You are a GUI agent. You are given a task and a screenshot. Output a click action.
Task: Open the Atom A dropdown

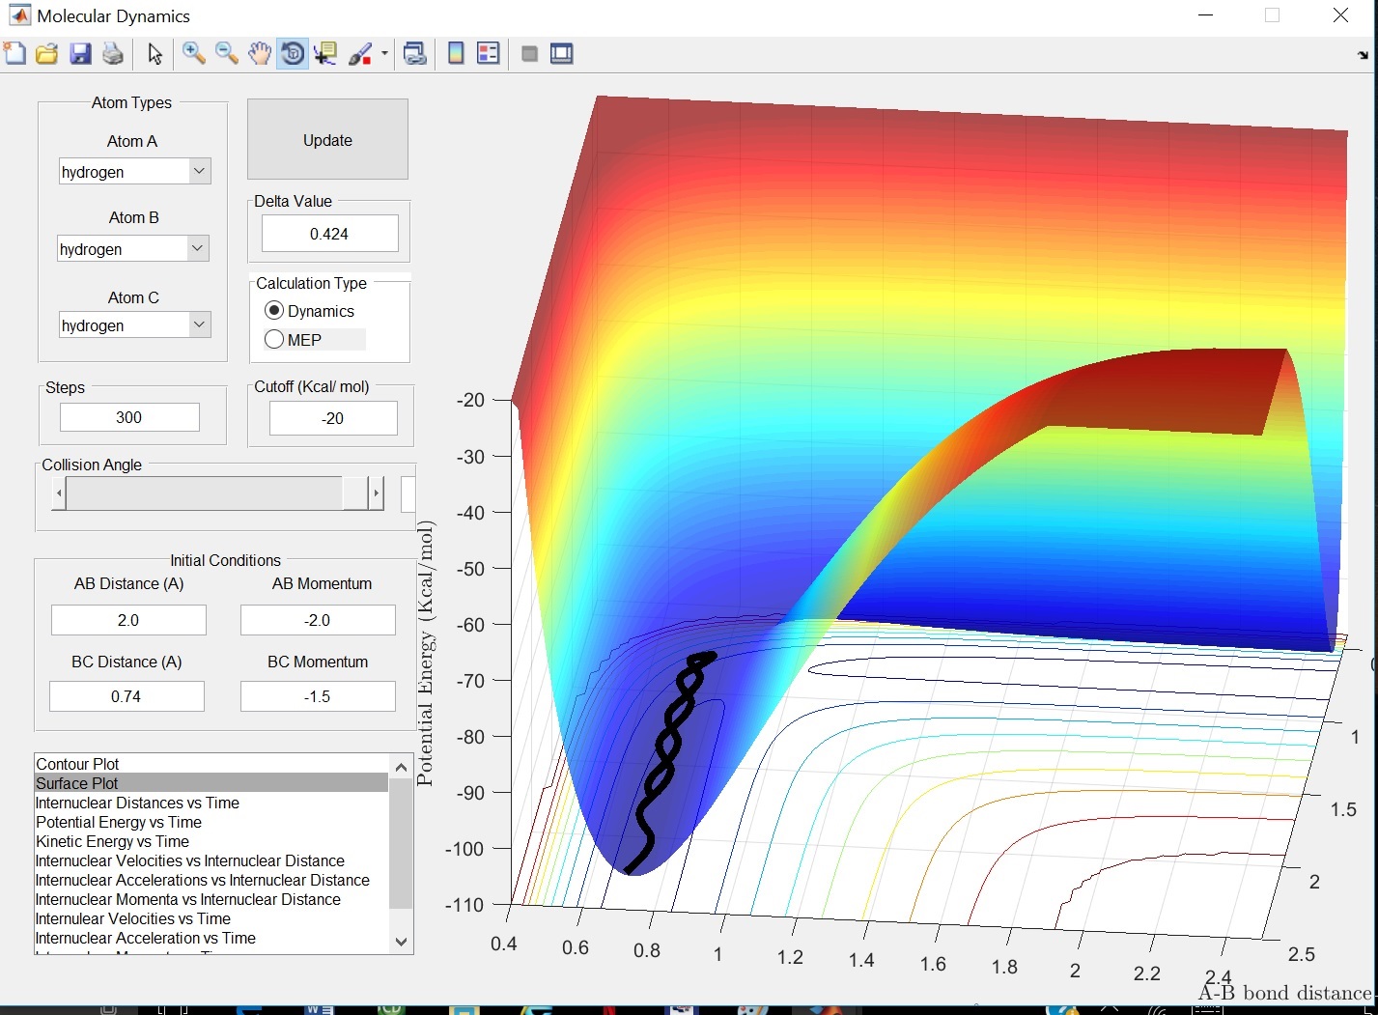[x=199, y=172]
